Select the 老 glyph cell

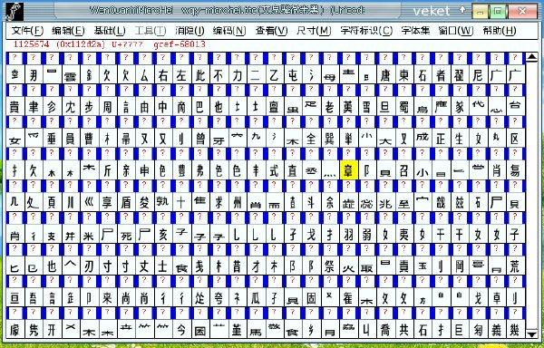[x=330, y=106]
